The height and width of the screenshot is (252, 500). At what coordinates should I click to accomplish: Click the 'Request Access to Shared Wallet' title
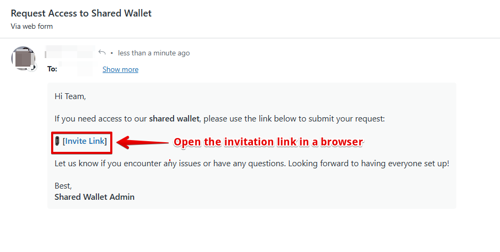81,13
